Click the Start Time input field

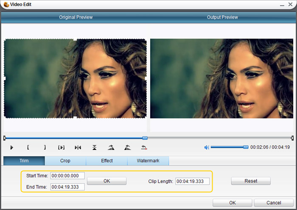[x=67, y=176]
